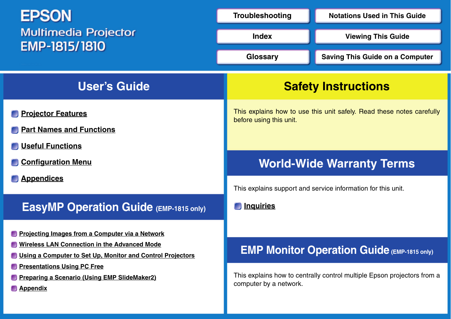Open the Useful Functions link

[x=51, y=146]
